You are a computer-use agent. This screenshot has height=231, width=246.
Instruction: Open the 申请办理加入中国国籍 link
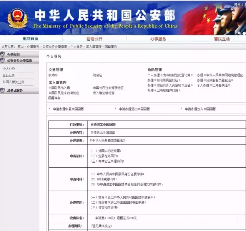coord(200,109)
